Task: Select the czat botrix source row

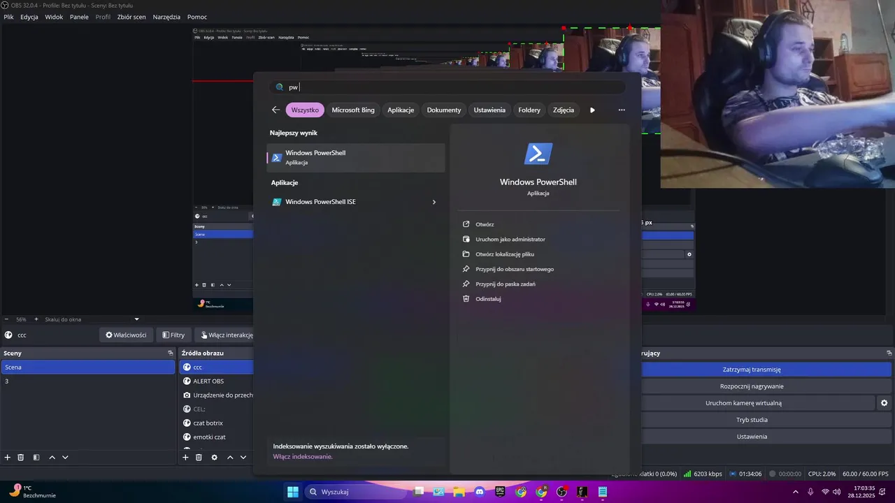Action: point(217,423)
